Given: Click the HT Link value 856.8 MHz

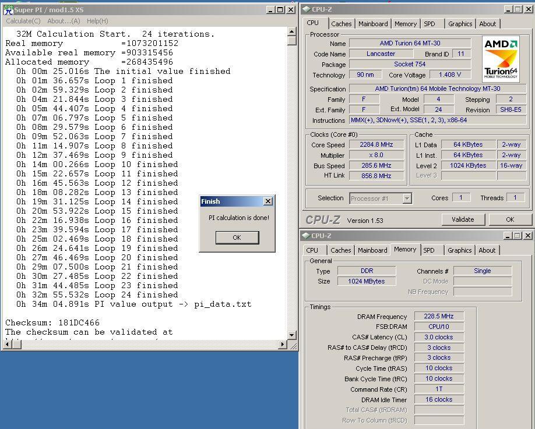Looking at the screenshot, I should [376, 176].
